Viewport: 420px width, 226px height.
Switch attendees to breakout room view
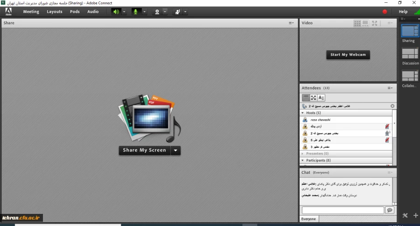click(x=314, y=98)
